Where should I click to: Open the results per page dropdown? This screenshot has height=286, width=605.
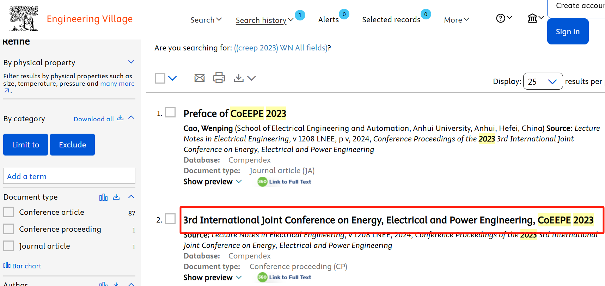point(543,81)
